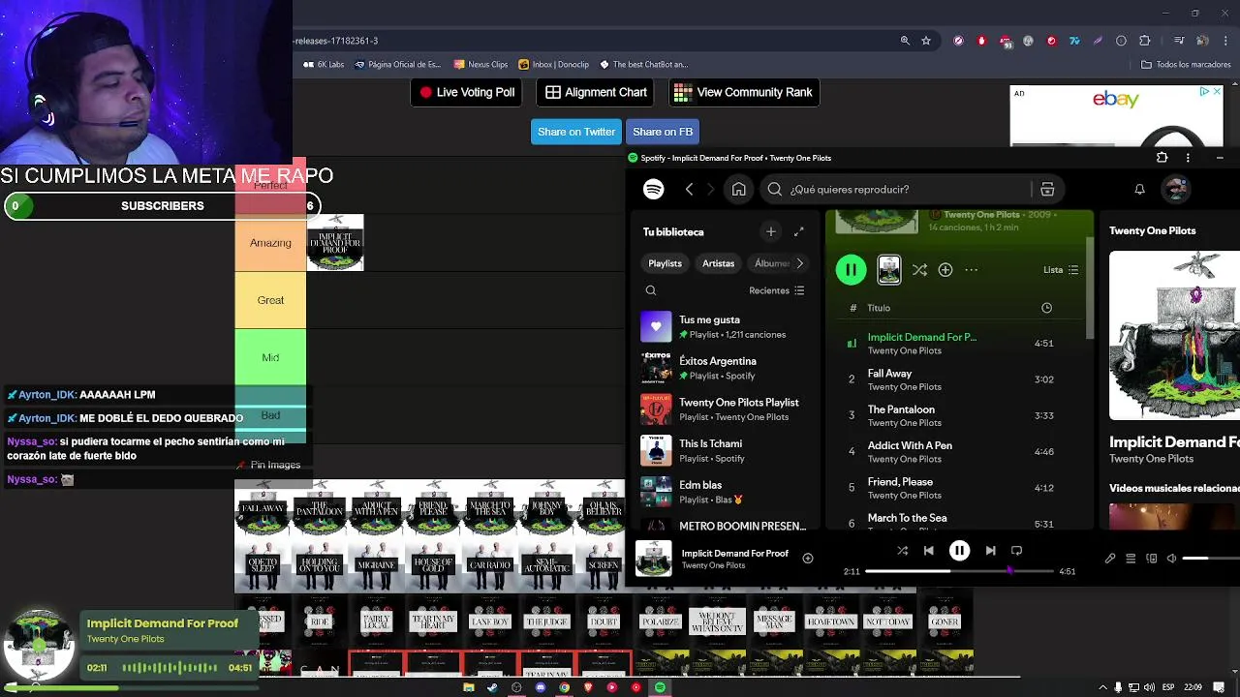Open Spotify home via the house icon
Image resolution: width=1240 pixels, height=697 pixels.
738,190
